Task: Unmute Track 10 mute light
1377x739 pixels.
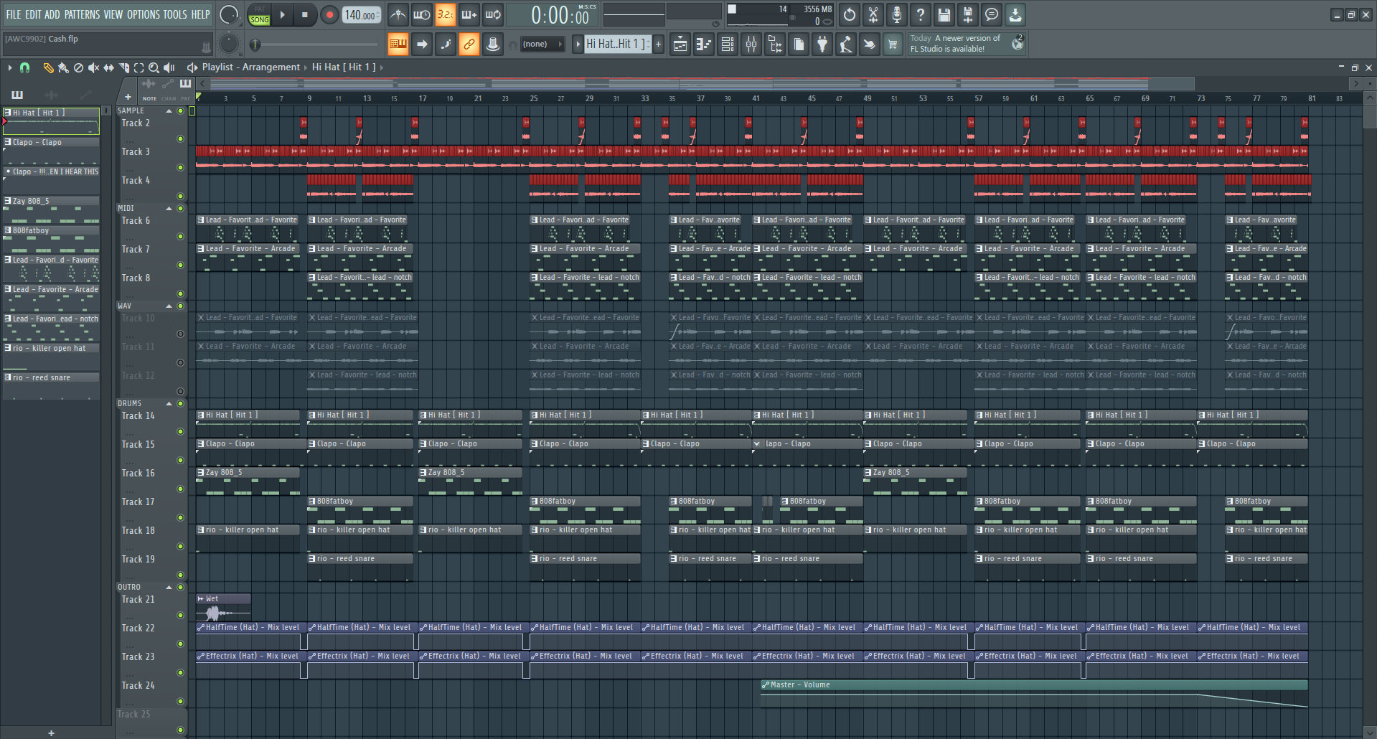Action: pyautogui.click(x=180, y=334)
